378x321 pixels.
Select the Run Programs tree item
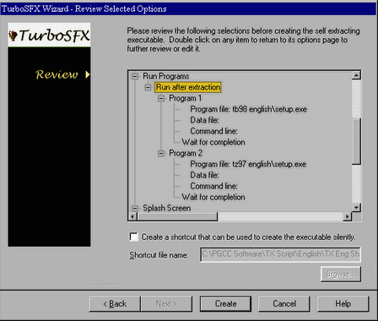point(166,76)
